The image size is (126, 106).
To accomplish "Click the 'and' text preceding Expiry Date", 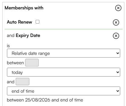I will click(x=11, y=36).
